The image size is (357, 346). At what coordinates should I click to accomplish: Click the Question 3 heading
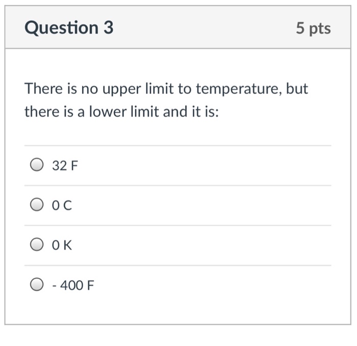69,28
